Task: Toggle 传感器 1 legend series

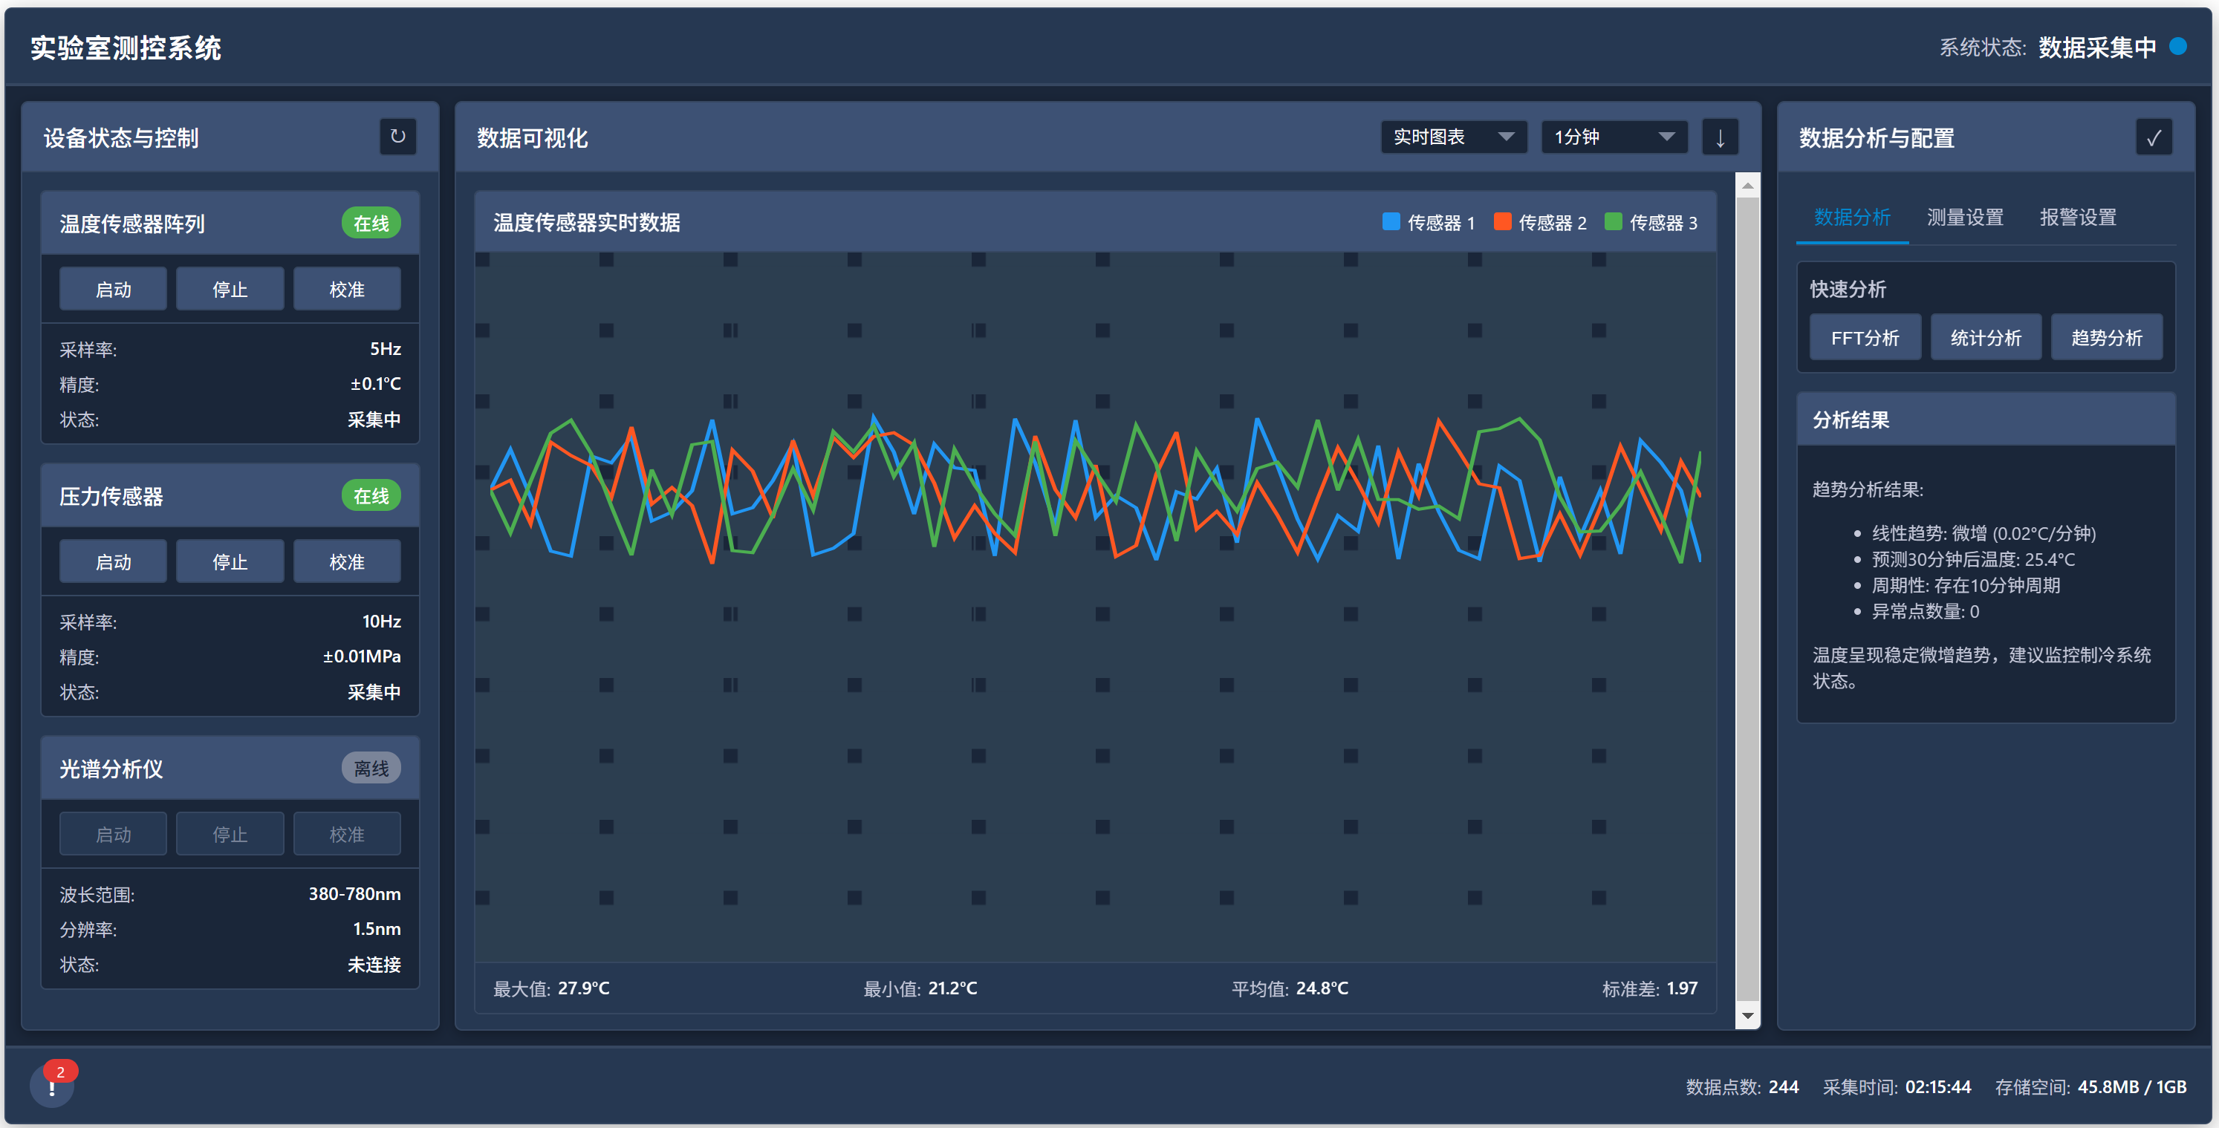Action: click(x=1429, y=223)
